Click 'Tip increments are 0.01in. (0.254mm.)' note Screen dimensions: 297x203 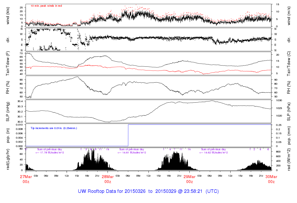tap(54, 128)
